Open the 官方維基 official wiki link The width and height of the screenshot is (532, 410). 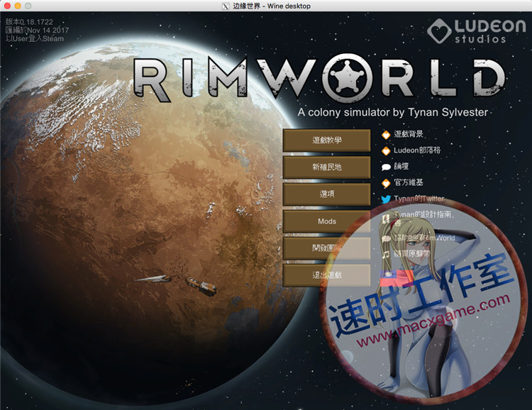[409, 182]
